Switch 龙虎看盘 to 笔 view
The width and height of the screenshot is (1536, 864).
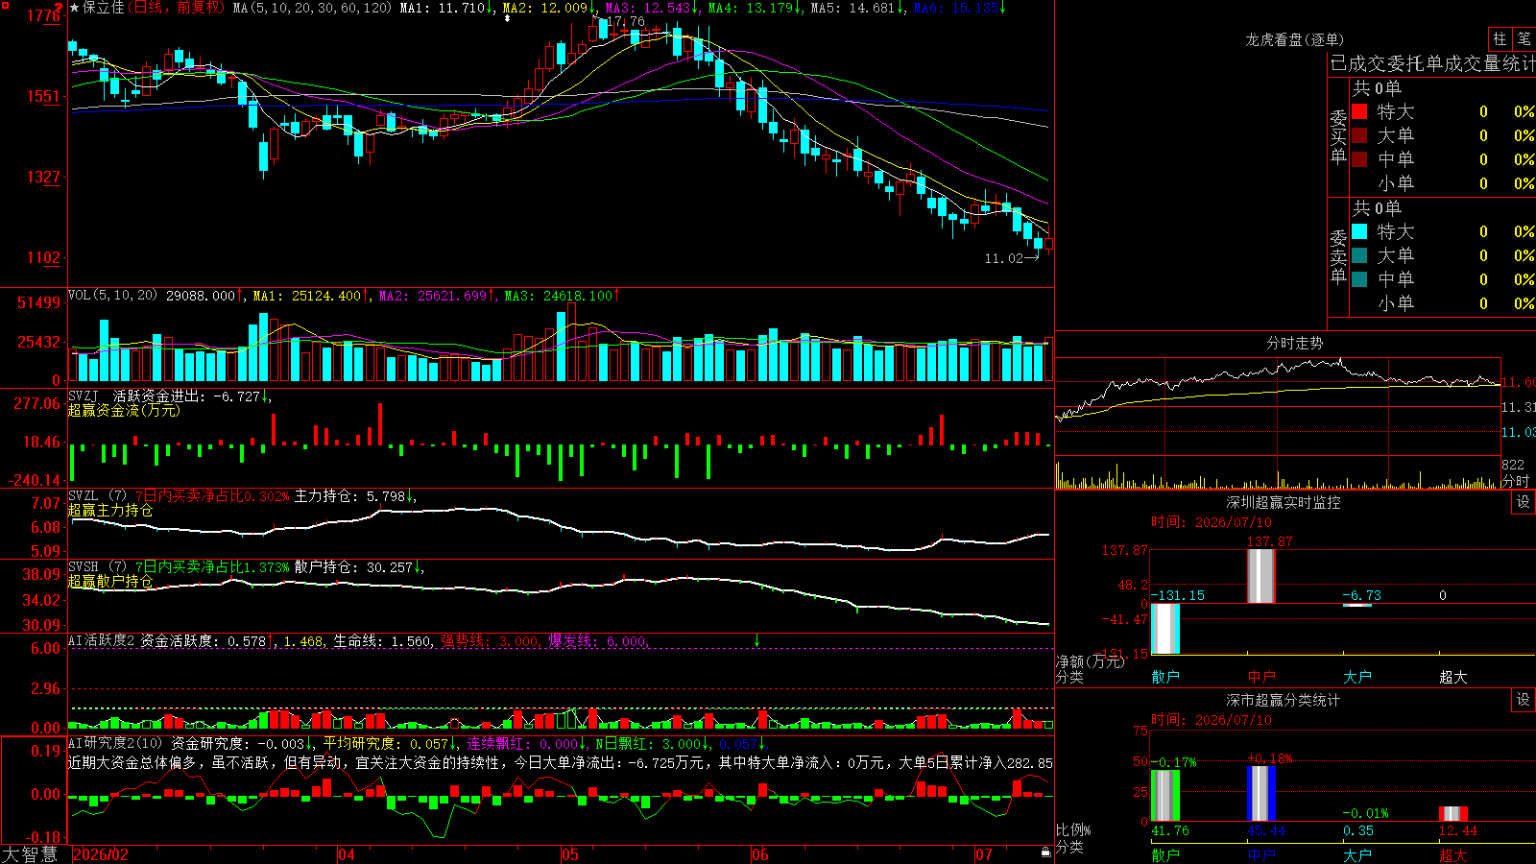[x=1524, y=38]
